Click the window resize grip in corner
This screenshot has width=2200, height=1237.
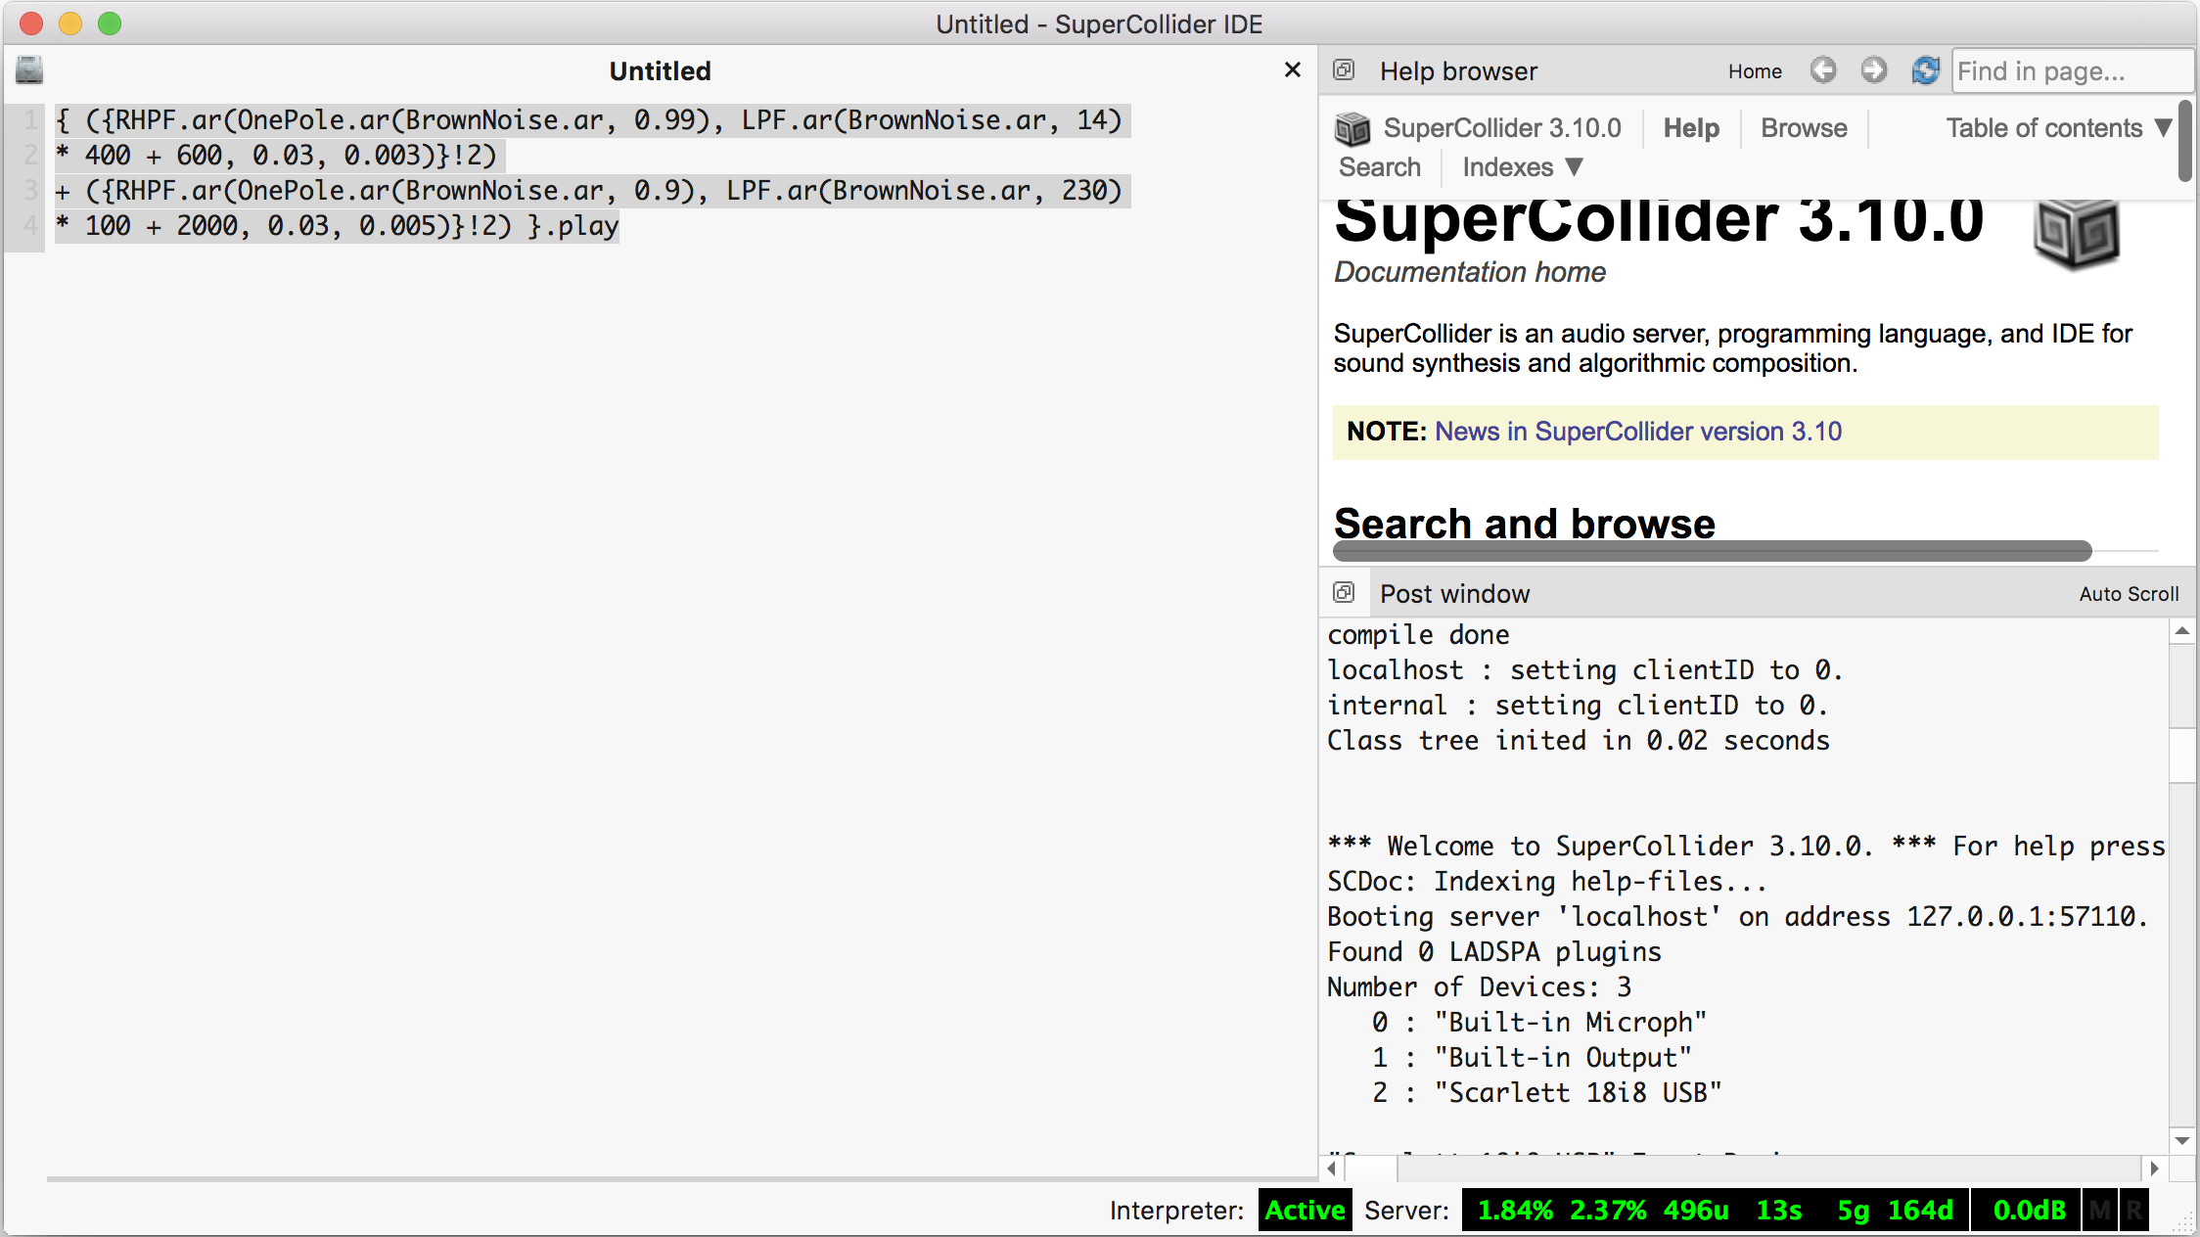pos(2185,1223)
